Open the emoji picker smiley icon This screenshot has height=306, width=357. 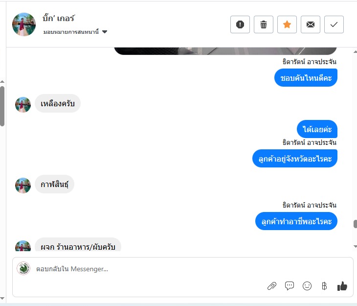point(307,286)
